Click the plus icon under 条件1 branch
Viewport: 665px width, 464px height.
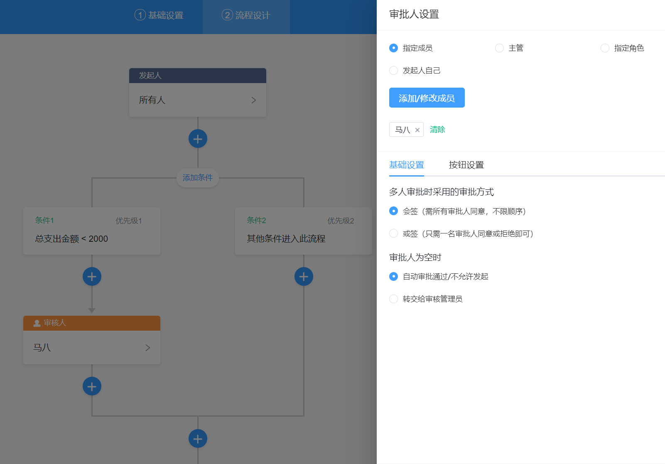click(92, 276)
